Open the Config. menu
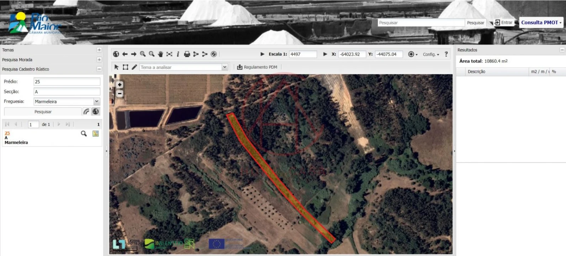This screenshot has width=566, height=256. coord(431,54)
